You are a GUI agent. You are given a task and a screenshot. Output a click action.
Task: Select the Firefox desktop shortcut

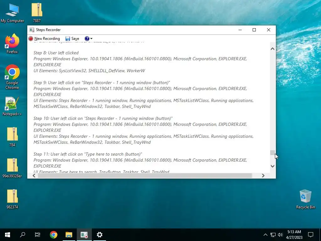[12, 44]
